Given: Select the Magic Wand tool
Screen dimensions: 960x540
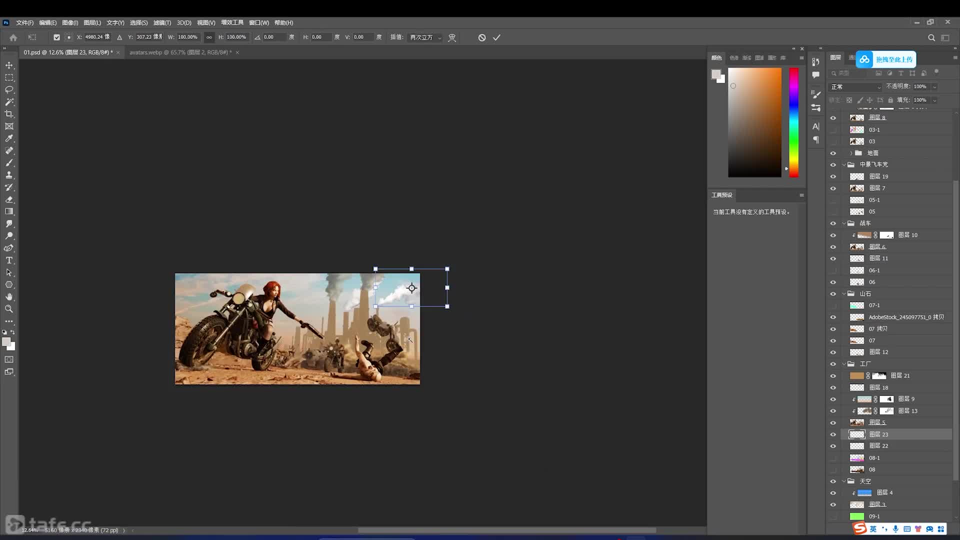Looking at the screenshot, I should (9, 101).
